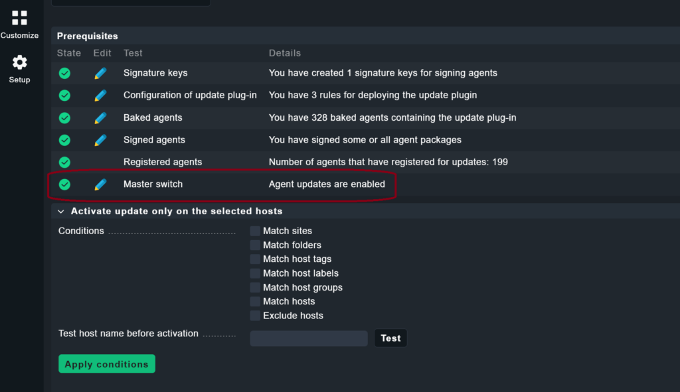Click the Customize icon in the sidebar

(x=19, y=20)
